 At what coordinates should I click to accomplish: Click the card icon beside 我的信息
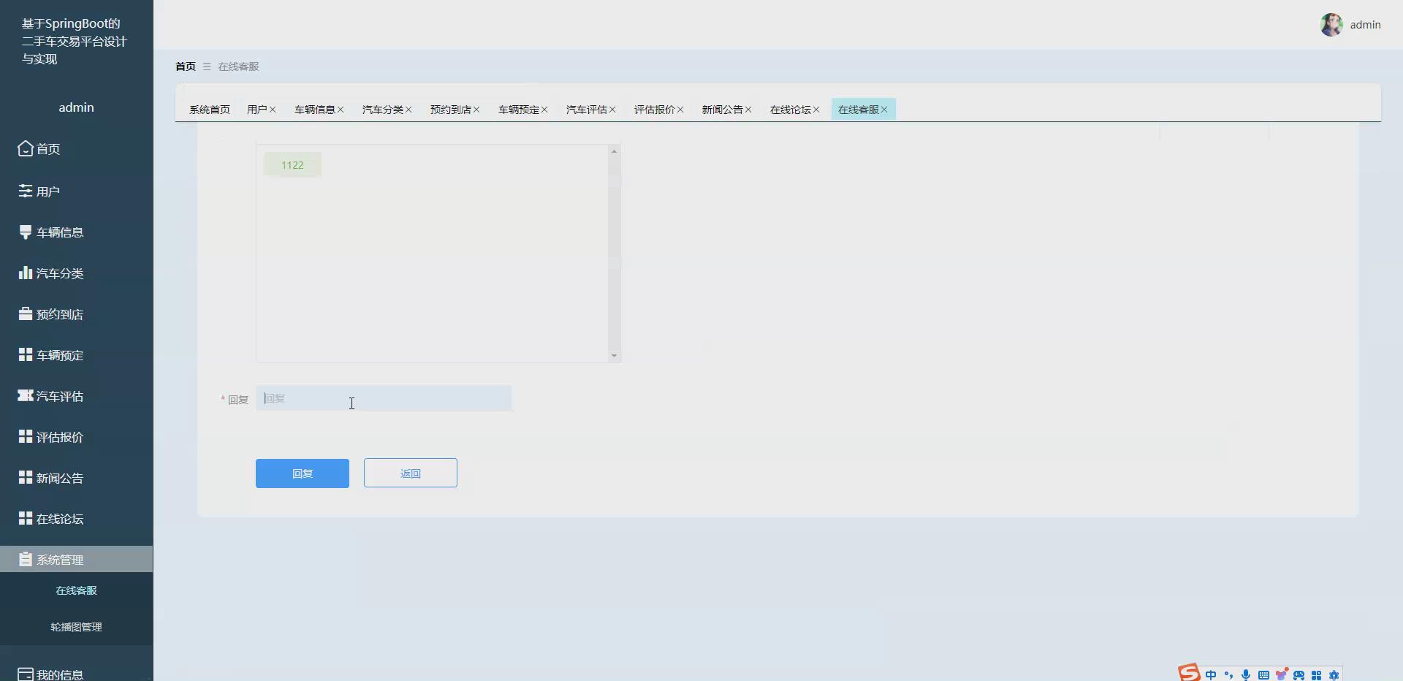[x=26, y=674]
